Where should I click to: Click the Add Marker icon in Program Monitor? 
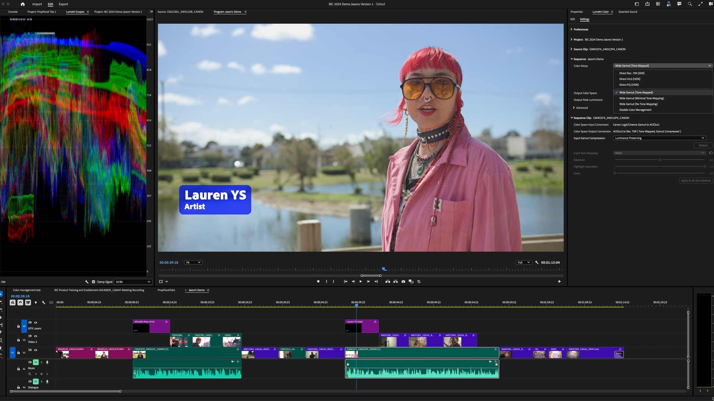point(318,281)
